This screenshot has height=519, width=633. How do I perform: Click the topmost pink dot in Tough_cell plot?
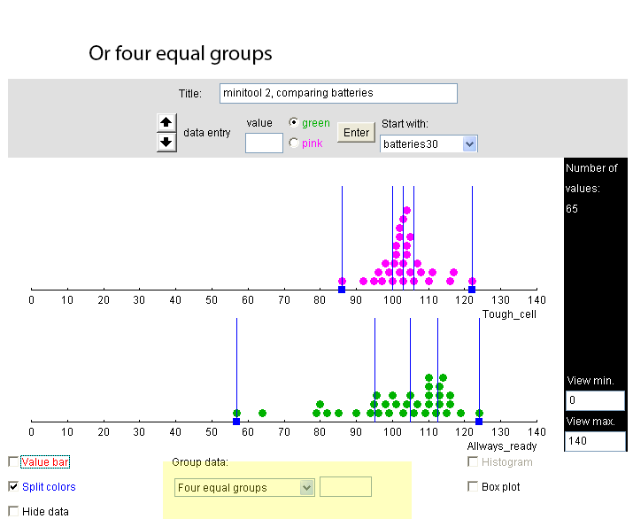(x=407, y=211)
